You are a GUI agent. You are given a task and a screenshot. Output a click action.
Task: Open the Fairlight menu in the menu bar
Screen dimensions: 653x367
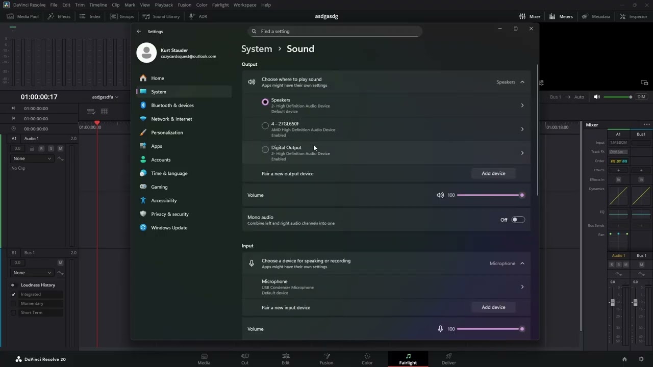220,5
